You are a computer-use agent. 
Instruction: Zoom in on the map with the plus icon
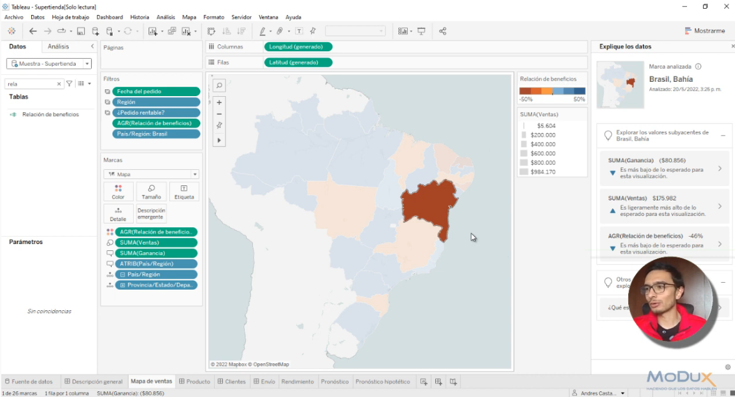(219, 103)
